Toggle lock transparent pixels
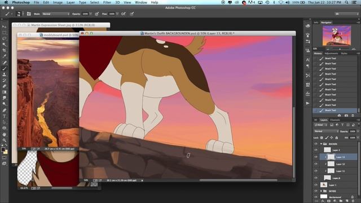 322,138
